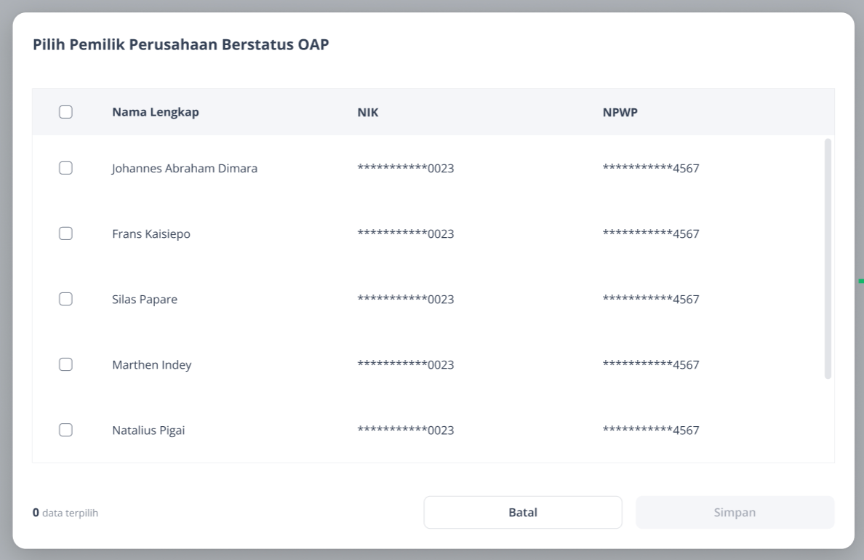Click the Frans Kaisiepo name cell
Screen dimensions: 864x560
pos(151,233)
